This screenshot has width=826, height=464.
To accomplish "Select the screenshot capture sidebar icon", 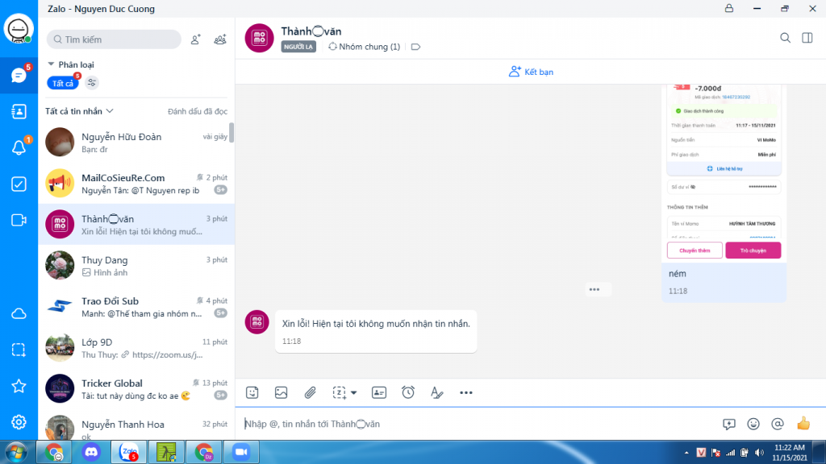I will [19, 350].
